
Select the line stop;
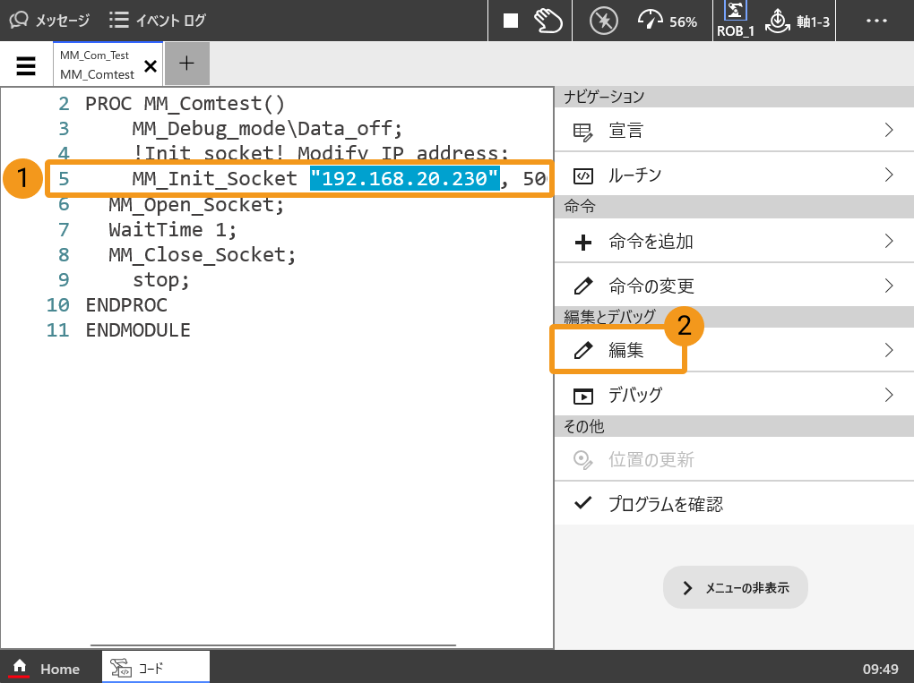pyautogui.click(x=161, y=279)
